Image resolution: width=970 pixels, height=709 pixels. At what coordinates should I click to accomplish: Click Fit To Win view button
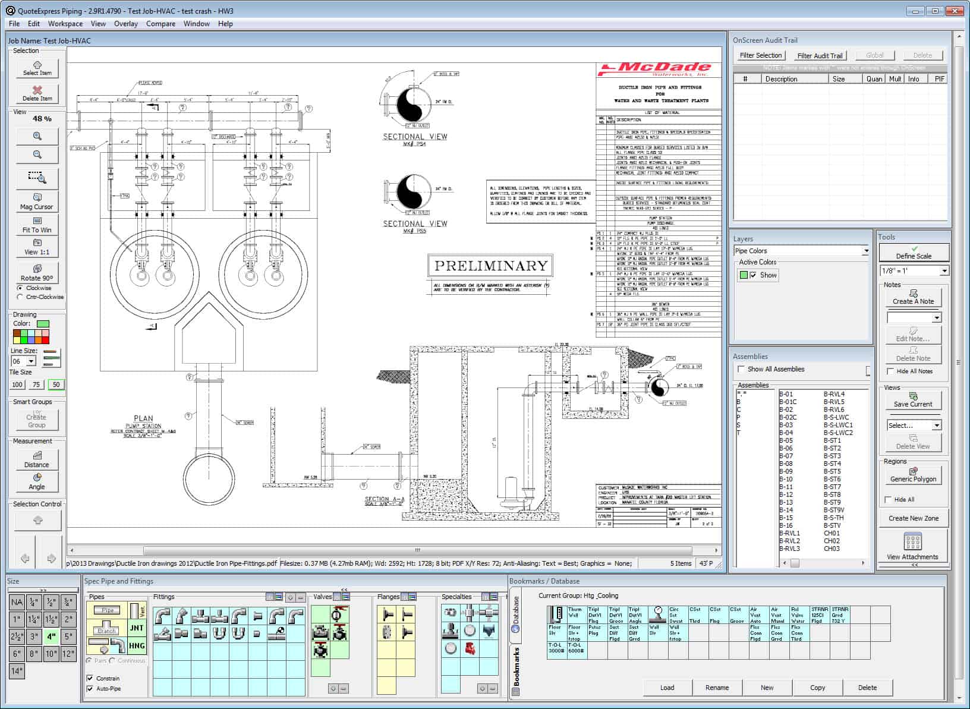click(37, 225)
